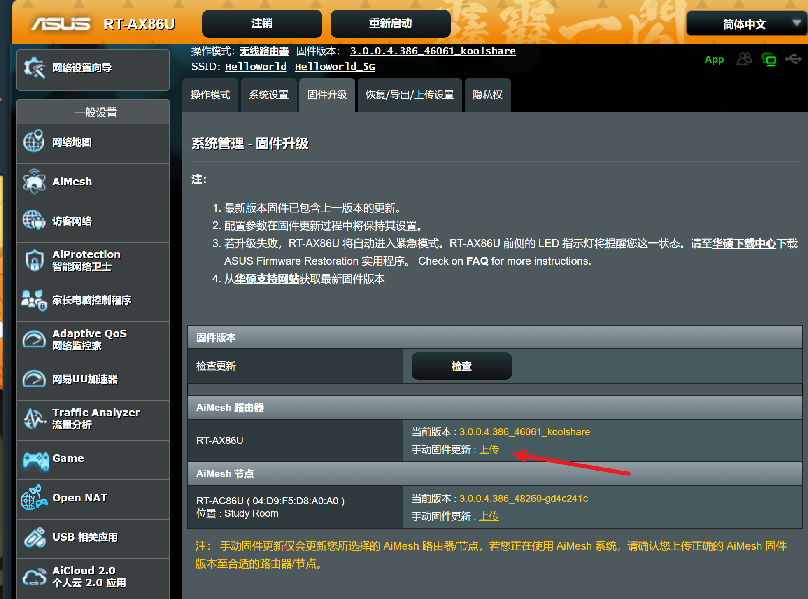Click the Guest Network globe icon
The width and height of the screenshot is (808, 599).
tap(34, 220)
